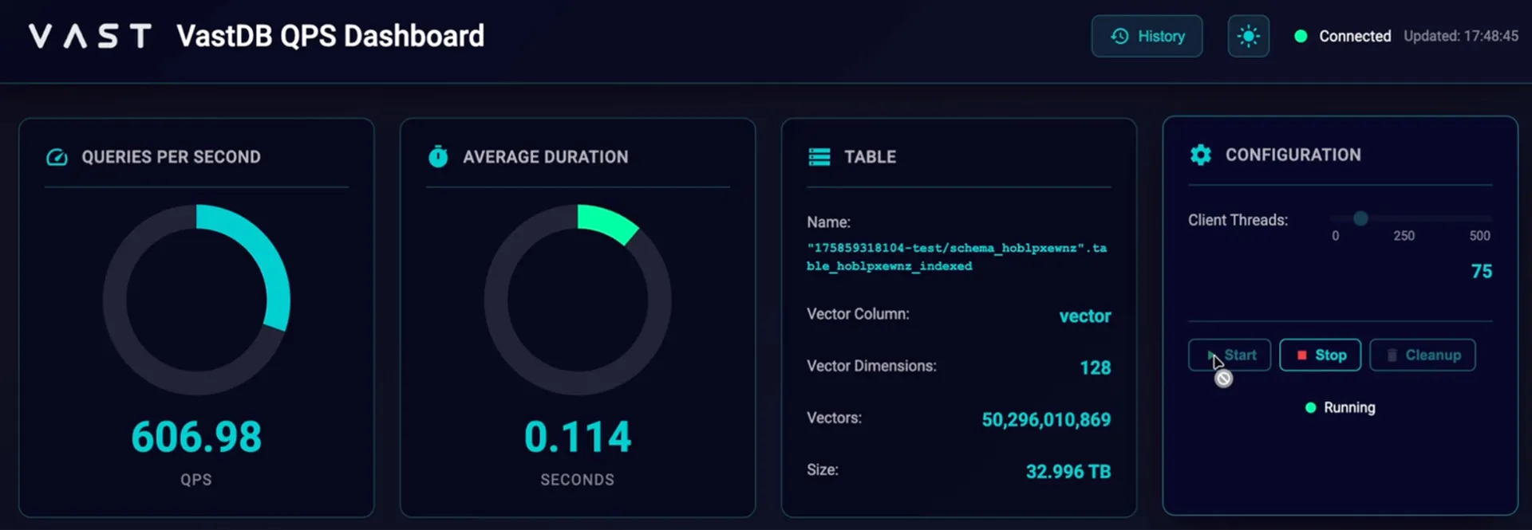Click the red square icon in the Stop button

click(x=1301, y=355)
